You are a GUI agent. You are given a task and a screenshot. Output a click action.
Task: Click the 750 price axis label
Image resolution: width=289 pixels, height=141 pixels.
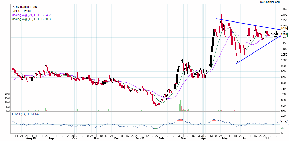(x=283, y=89)
